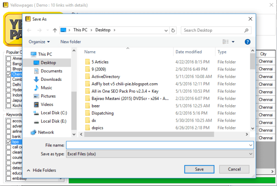Click the PC icon in address bar

(x=63, y=30)
